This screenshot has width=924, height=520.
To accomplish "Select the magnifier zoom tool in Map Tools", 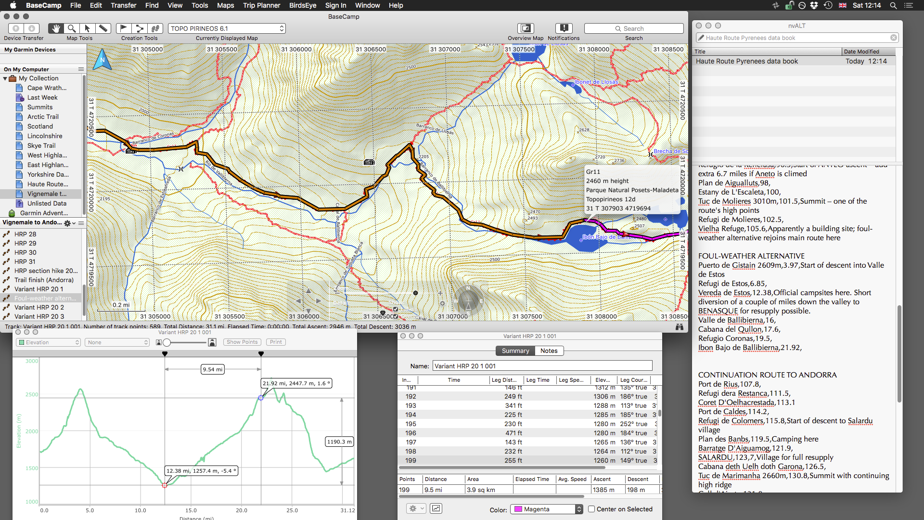I will tap(71, 28).
